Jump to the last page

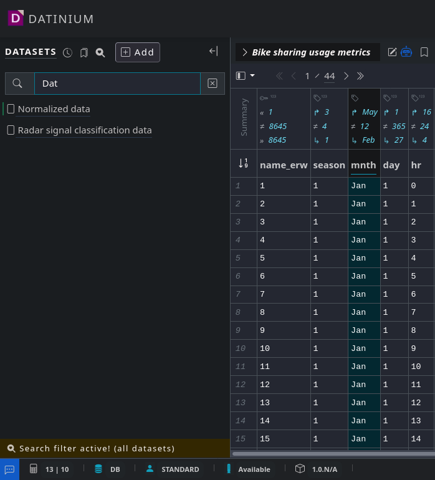[360, 76]
